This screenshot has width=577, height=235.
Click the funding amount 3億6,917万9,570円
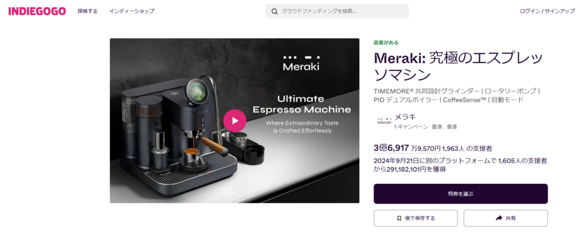point(407,148)
